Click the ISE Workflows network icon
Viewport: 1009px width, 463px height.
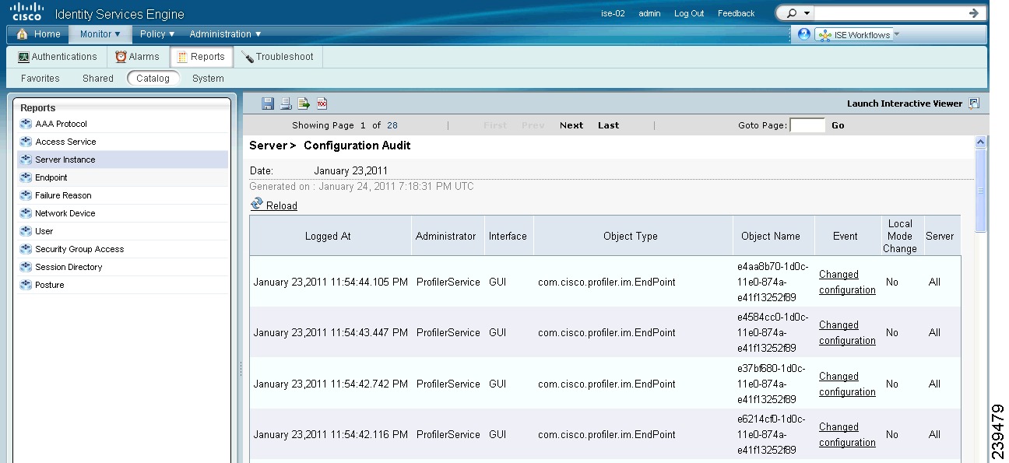click(824, 35)
